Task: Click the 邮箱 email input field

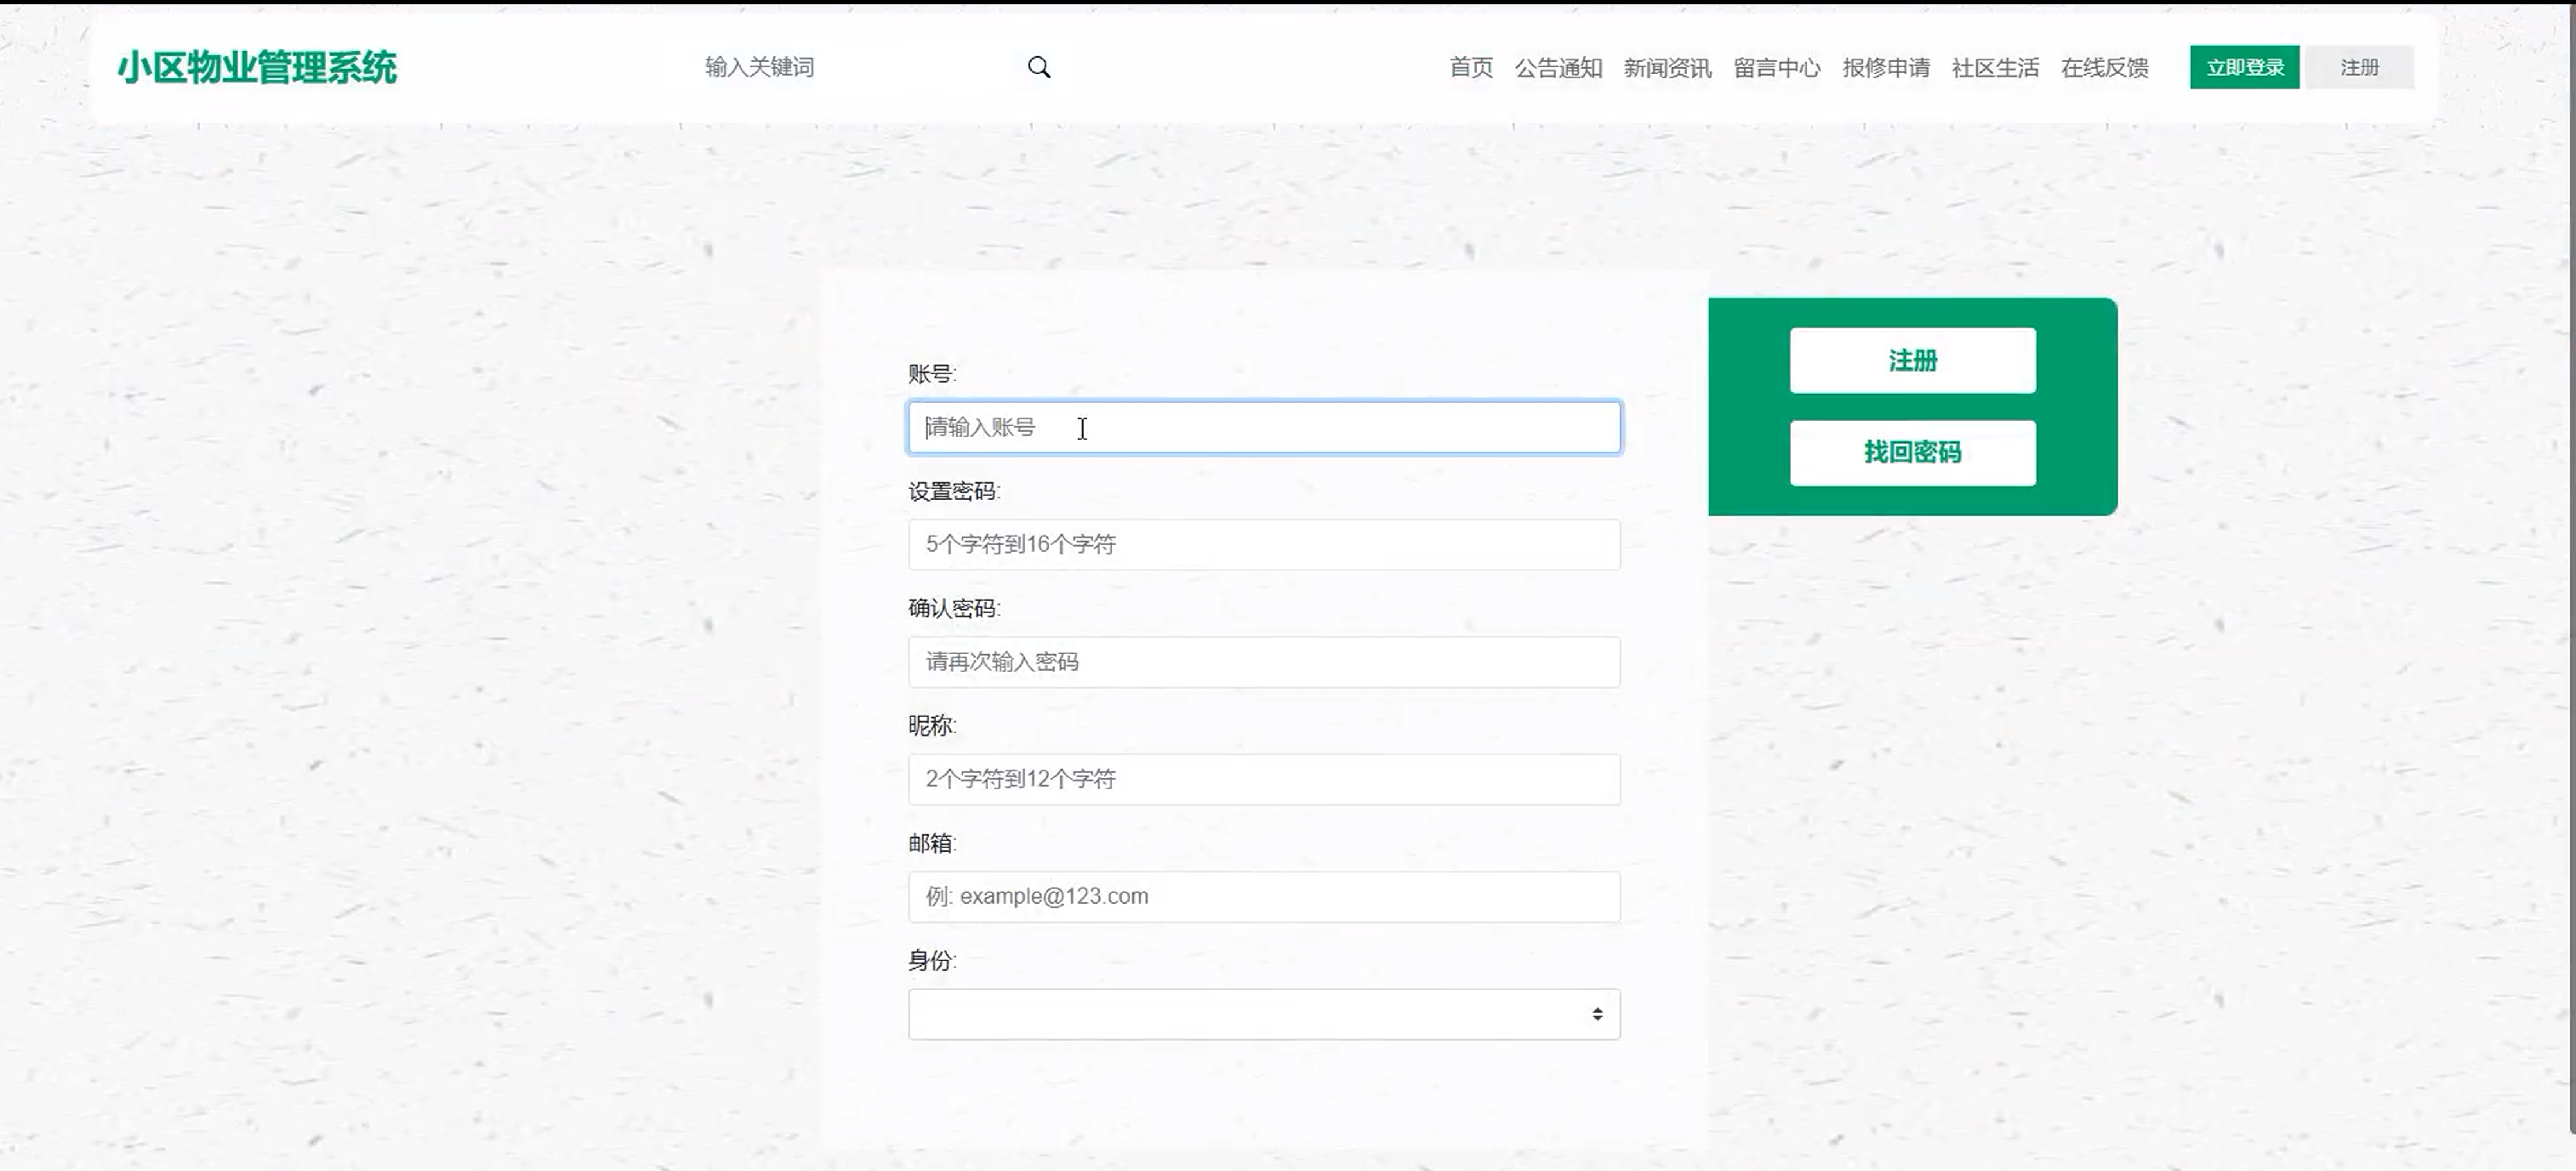Action: pos(1263,897)
